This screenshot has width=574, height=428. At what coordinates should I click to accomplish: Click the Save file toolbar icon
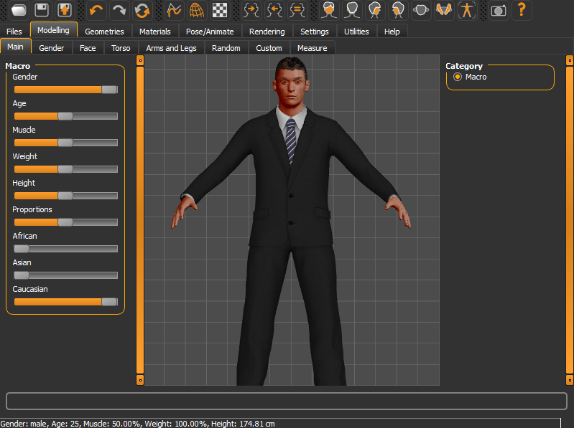click(42, 10)
